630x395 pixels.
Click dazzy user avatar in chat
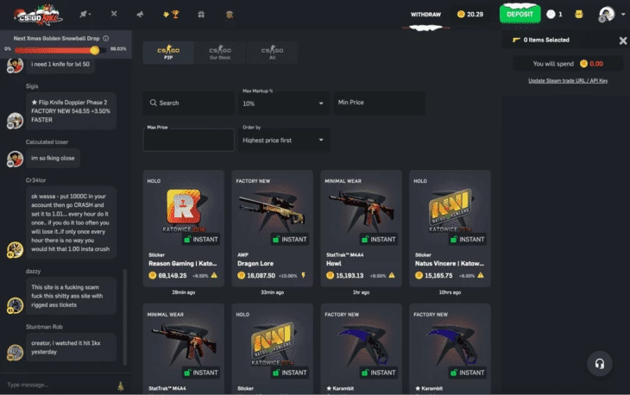coord(15,305)
